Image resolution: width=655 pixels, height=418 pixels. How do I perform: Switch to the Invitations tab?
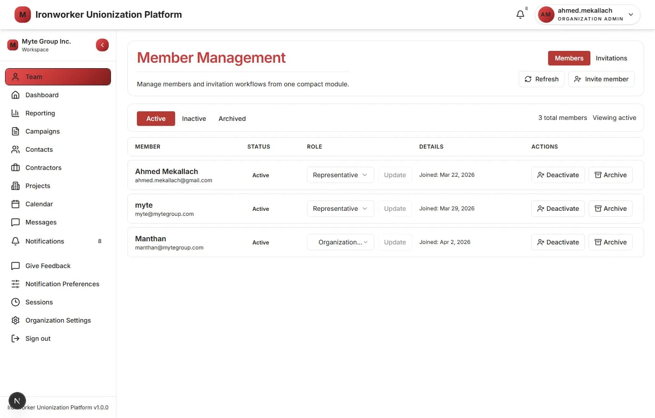coord(611,58)
